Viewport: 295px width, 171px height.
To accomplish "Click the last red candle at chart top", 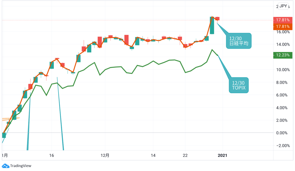I will pyautogui.click(x=218, y=18).
